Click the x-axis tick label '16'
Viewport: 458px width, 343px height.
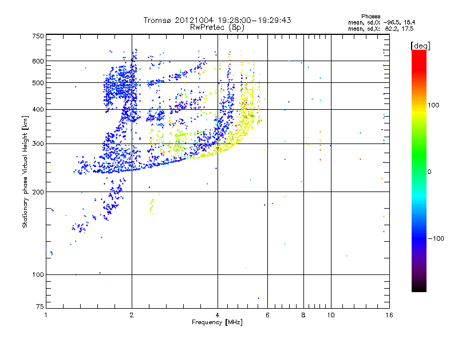(389, 315)
